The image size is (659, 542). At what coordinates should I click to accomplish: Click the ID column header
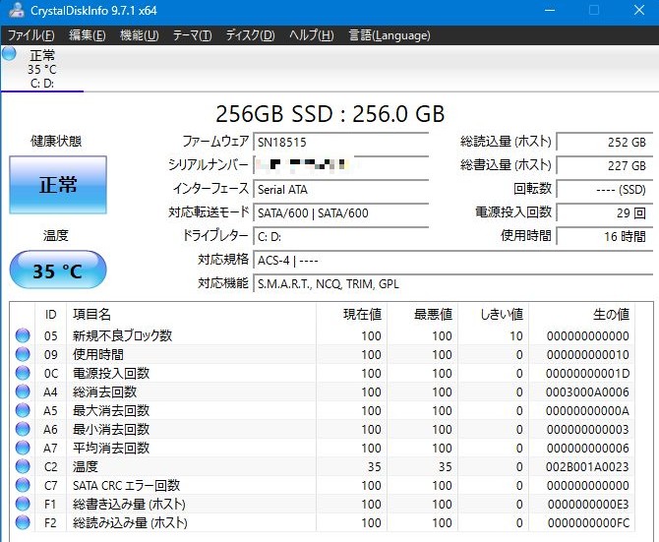pos(50,314)
